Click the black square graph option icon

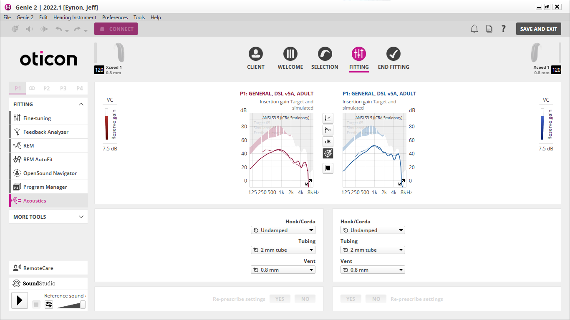328,168
